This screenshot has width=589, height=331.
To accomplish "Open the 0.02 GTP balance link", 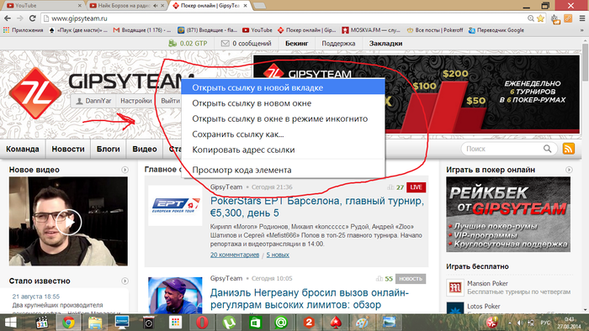I will click(x=188, y=44).
